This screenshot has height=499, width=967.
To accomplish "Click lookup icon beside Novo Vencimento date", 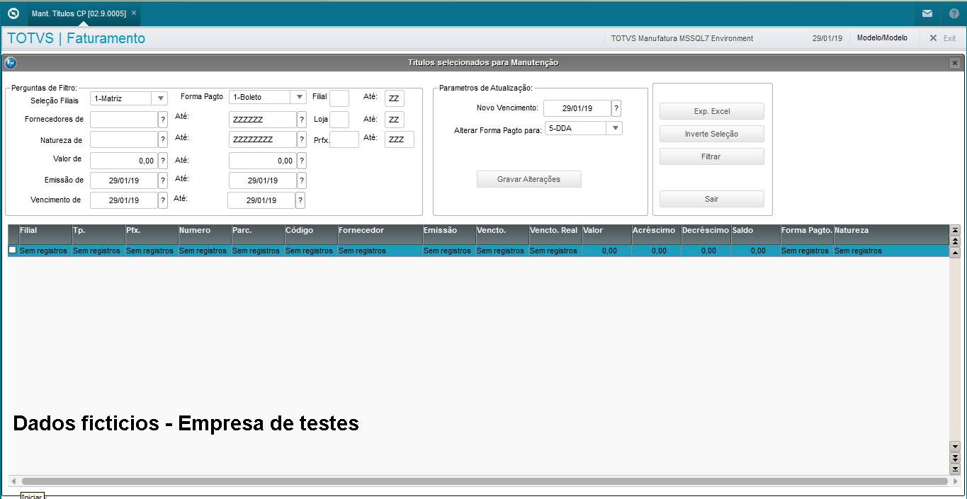I will [x=616, y=108].
